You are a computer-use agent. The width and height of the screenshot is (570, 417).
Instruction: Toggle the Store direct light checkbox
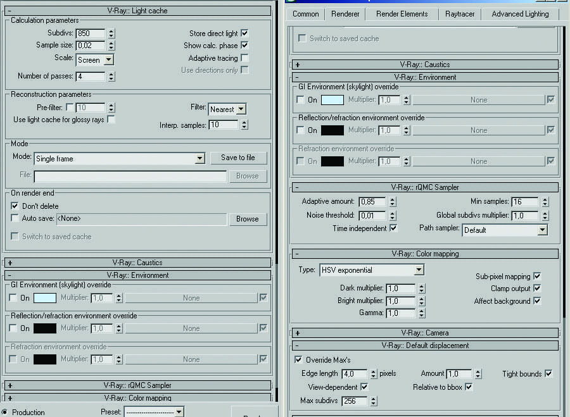tap(244, 33)
